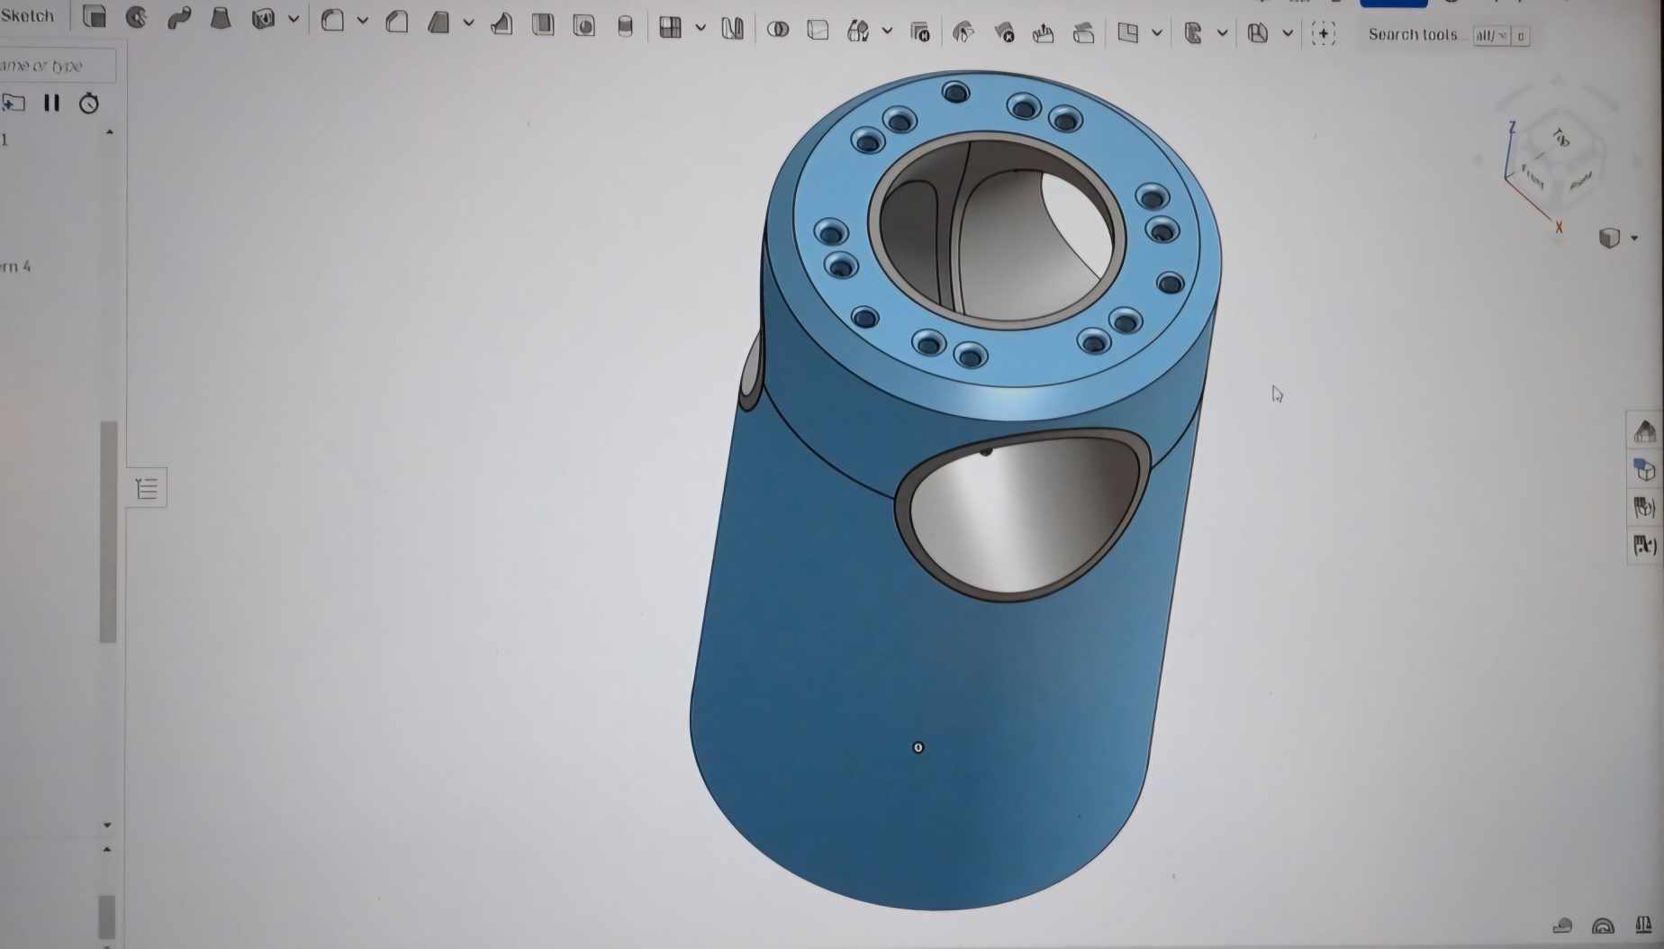Screen dimensions: 1664x949
Task: Select the Loft tool
Action: 220,18
